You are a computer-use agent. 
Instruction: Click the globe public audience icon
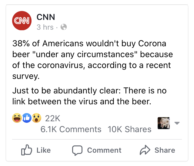coord(64,27)
